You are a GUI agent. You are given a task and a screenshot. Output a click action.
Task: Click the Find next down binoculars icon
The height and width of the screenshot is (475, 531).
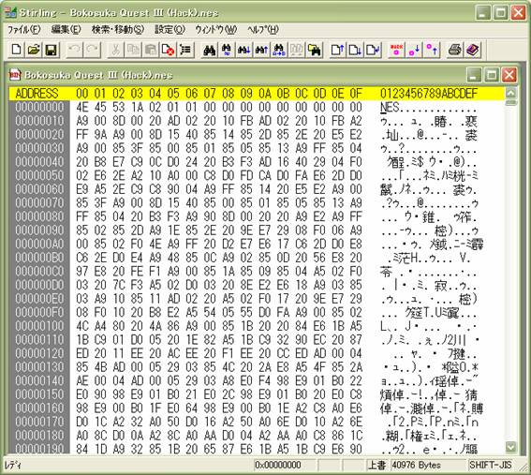[243, 50]
